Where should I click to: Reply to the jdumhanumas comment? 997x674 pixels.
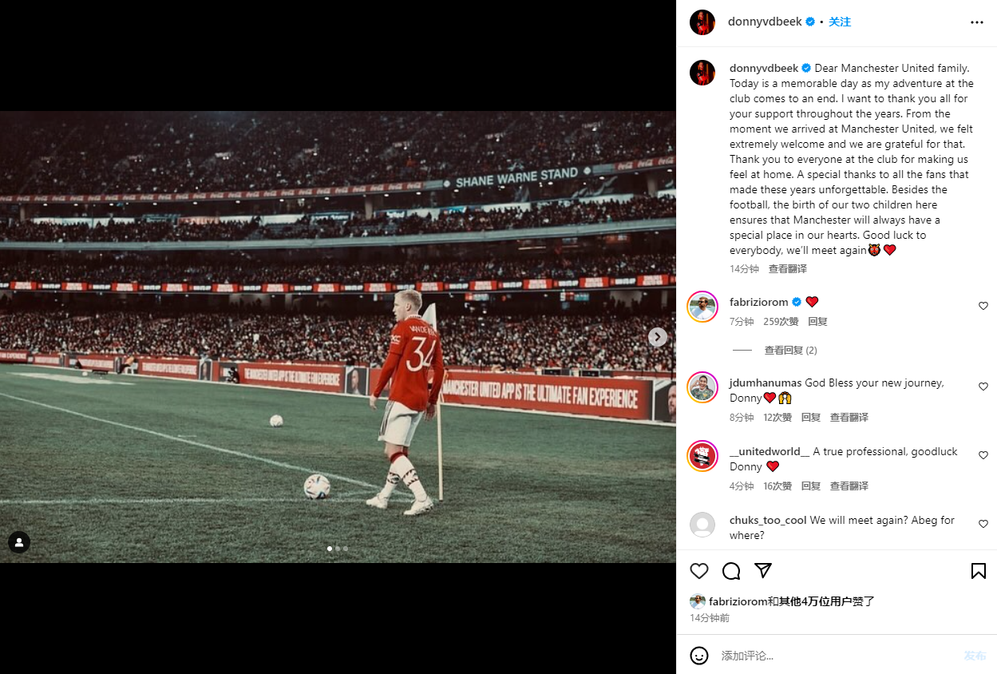point(811,418)
